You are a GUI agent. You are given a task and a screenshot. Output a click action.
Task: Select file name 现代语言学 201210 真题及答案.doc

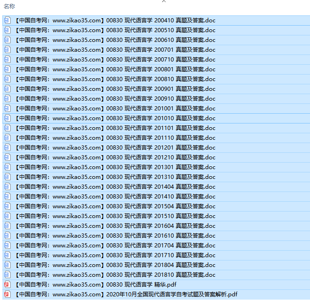pos(170,157)
